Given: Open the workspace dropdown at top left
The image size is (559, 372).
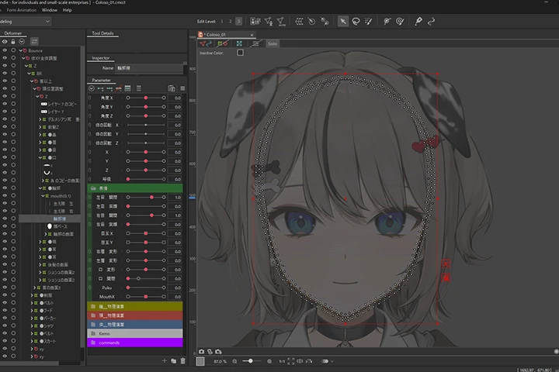Looking at the screenshot, I should (25, 22).
